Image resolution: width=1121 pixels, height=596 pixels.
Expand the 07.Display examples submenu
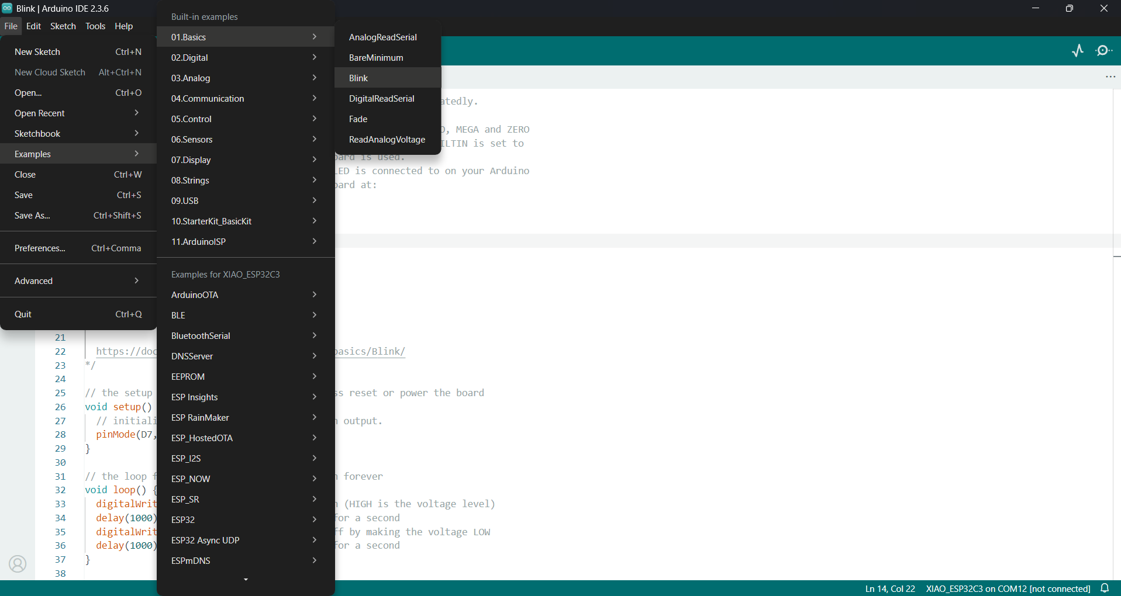point(246,160)
